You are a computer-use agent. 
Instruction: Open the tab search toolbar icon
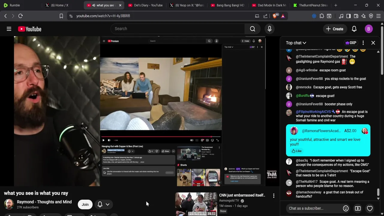[329, 16]
